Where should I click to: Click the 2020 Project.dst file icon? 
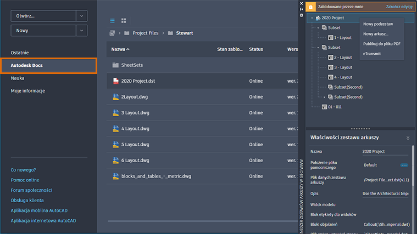pyautogui.click(x=116, y=81)
